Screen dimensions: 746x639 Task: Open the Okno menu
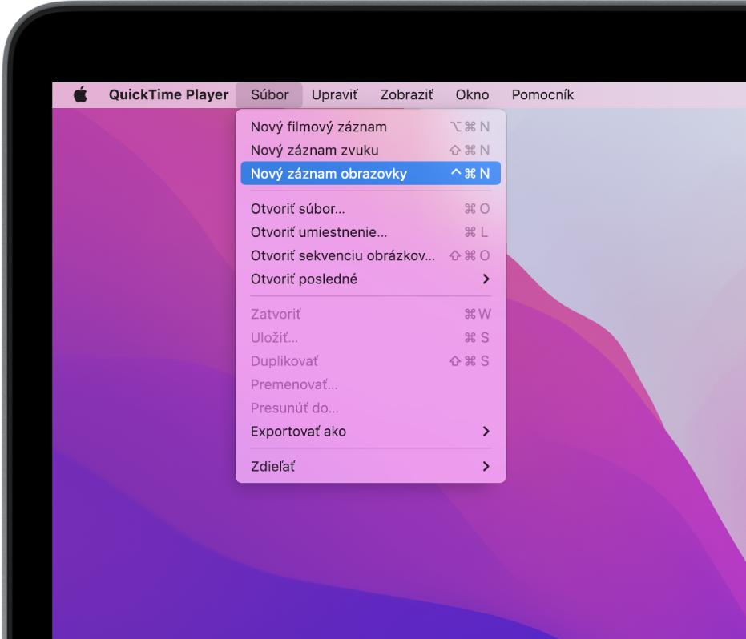(472, 94)
